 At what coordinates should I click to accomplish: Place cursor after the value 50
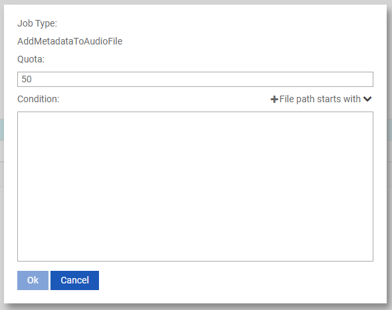(x=33, y=80)
